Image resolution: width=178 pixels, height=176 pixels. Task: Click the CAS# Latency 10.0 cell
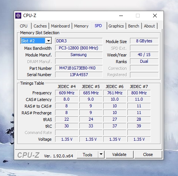coord(115,99)
